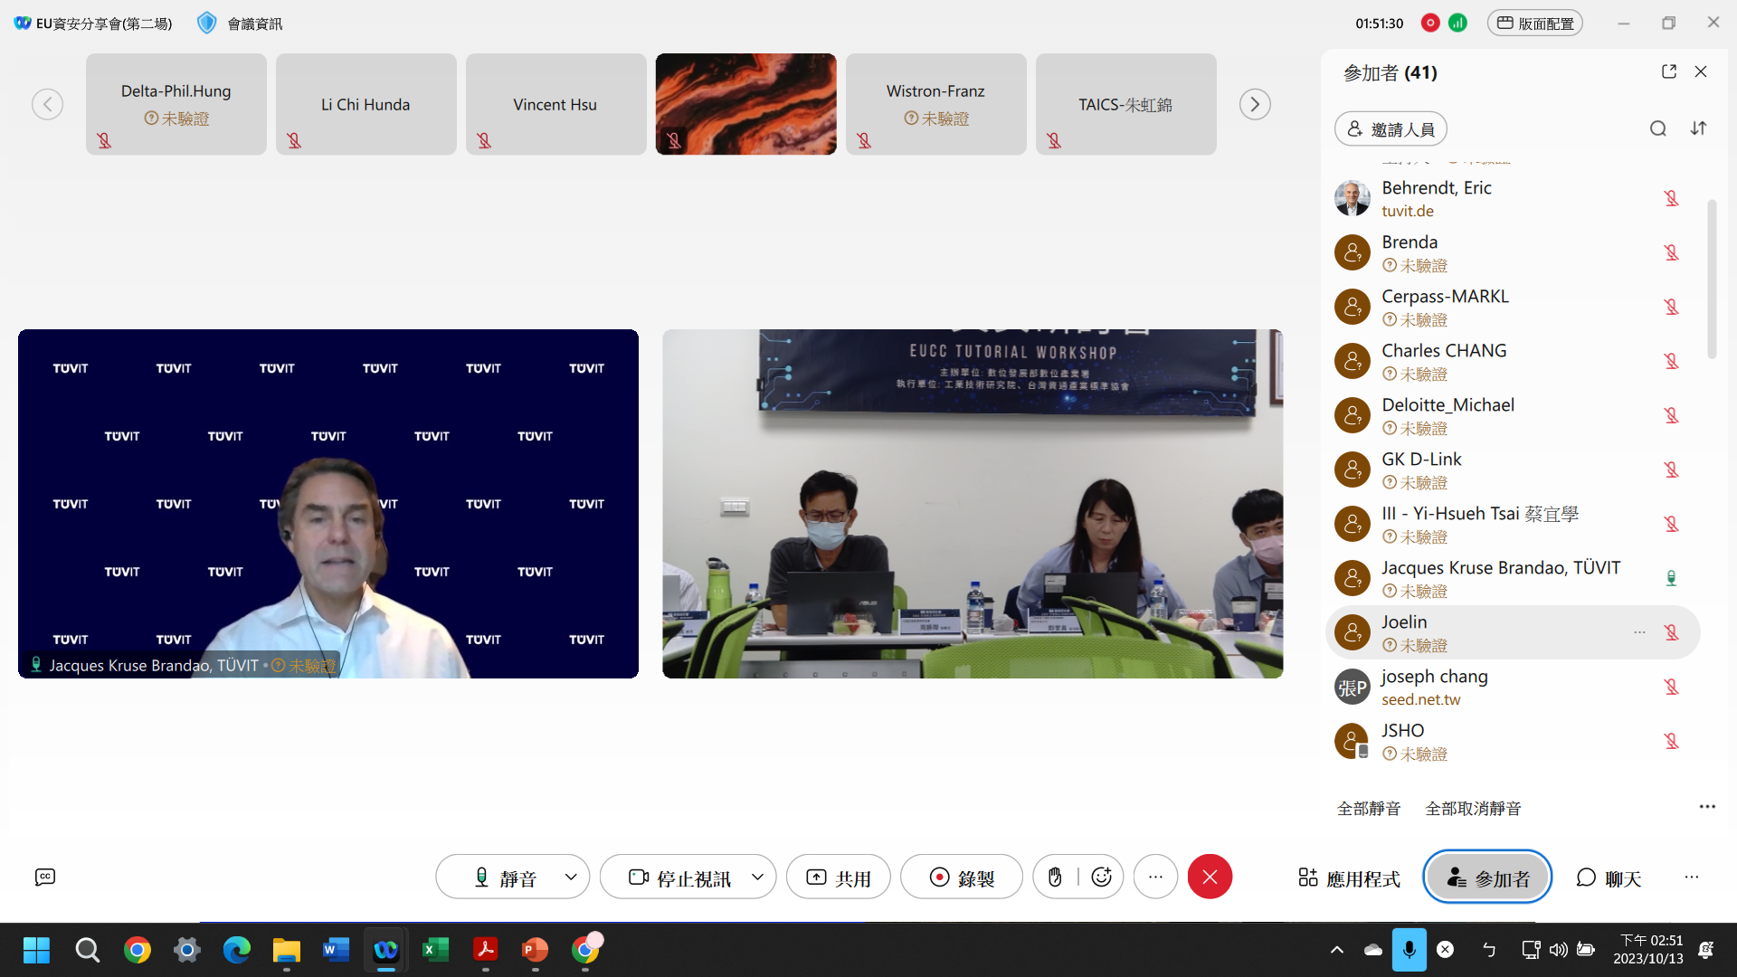Click 邀請人員 invite people button
Viewport: 1737px width, 977px height.
(1391, 128)
